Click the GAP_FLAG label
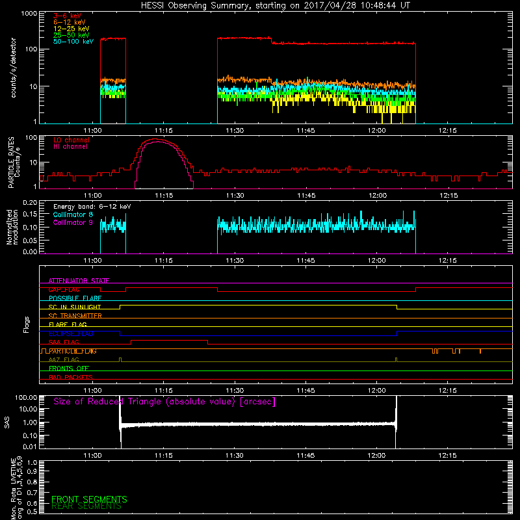The image size is (520, 520). coord(64,289)
